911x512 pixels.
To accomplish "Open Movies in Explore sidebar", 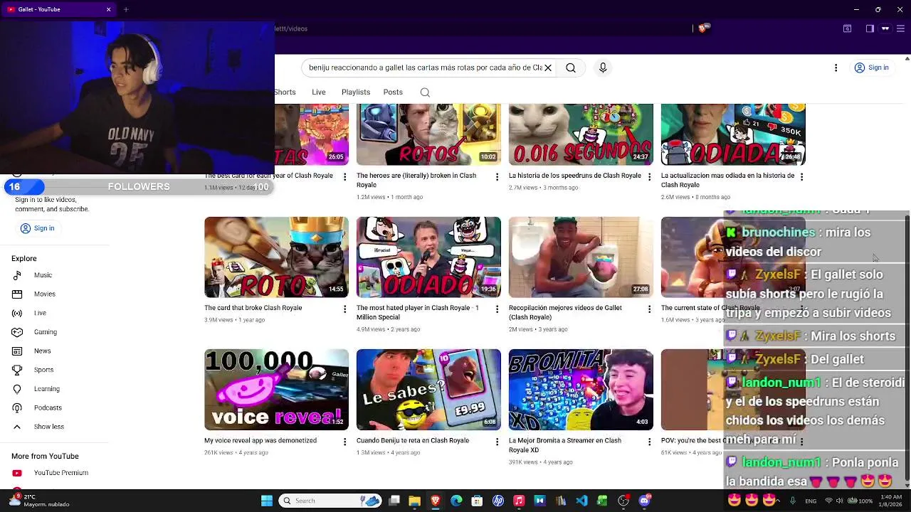I will [44, 294].
